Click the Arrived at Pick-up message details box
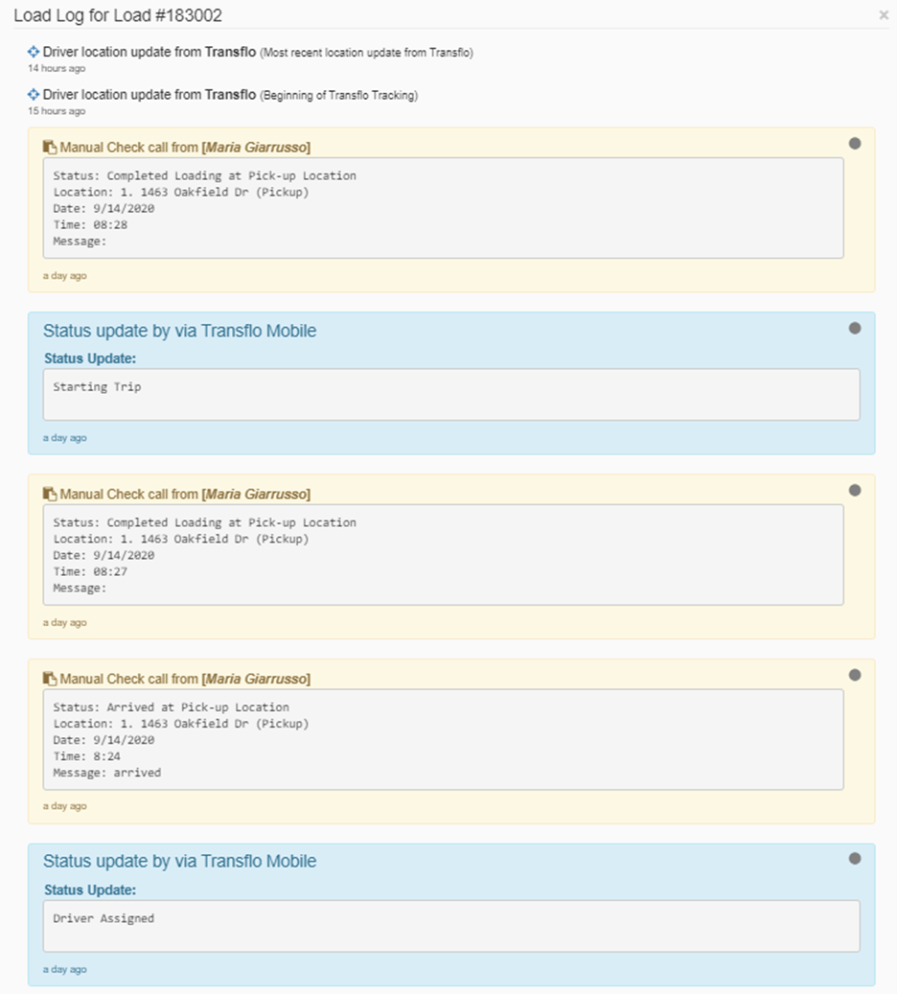The image size is (897, 994). (x=443, y=740)
